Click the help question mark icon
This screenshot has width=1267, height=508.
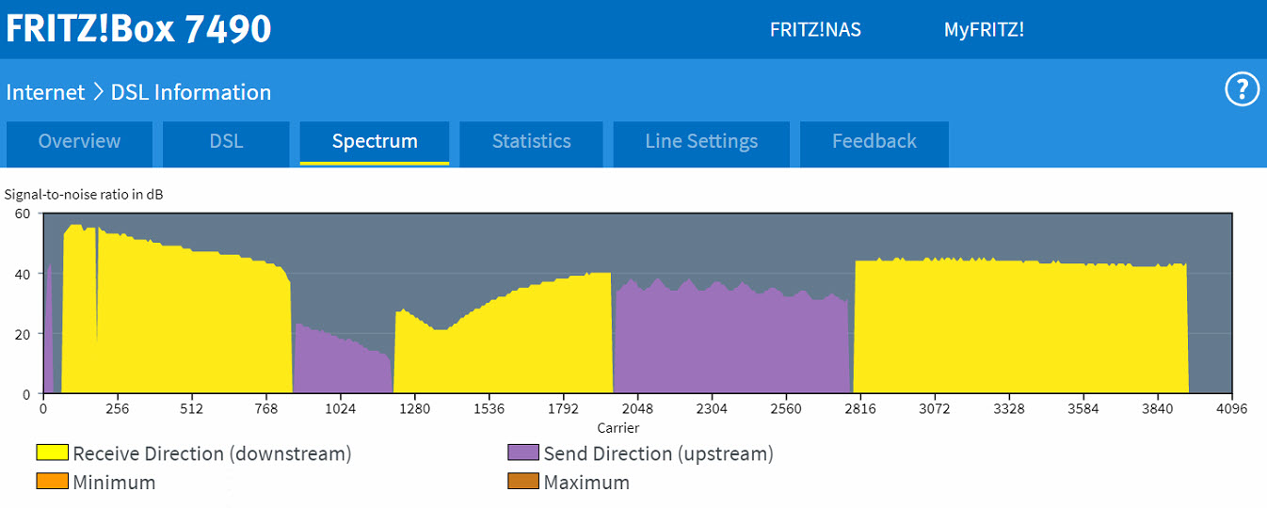click(1242, 90)
